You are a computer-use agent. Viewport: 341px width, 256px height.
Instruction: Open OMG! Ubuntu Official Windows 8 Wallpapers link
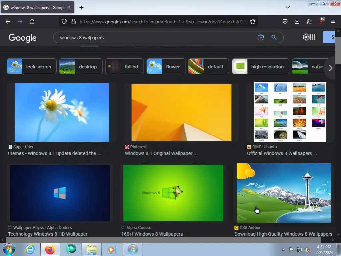tap(282, 153)
